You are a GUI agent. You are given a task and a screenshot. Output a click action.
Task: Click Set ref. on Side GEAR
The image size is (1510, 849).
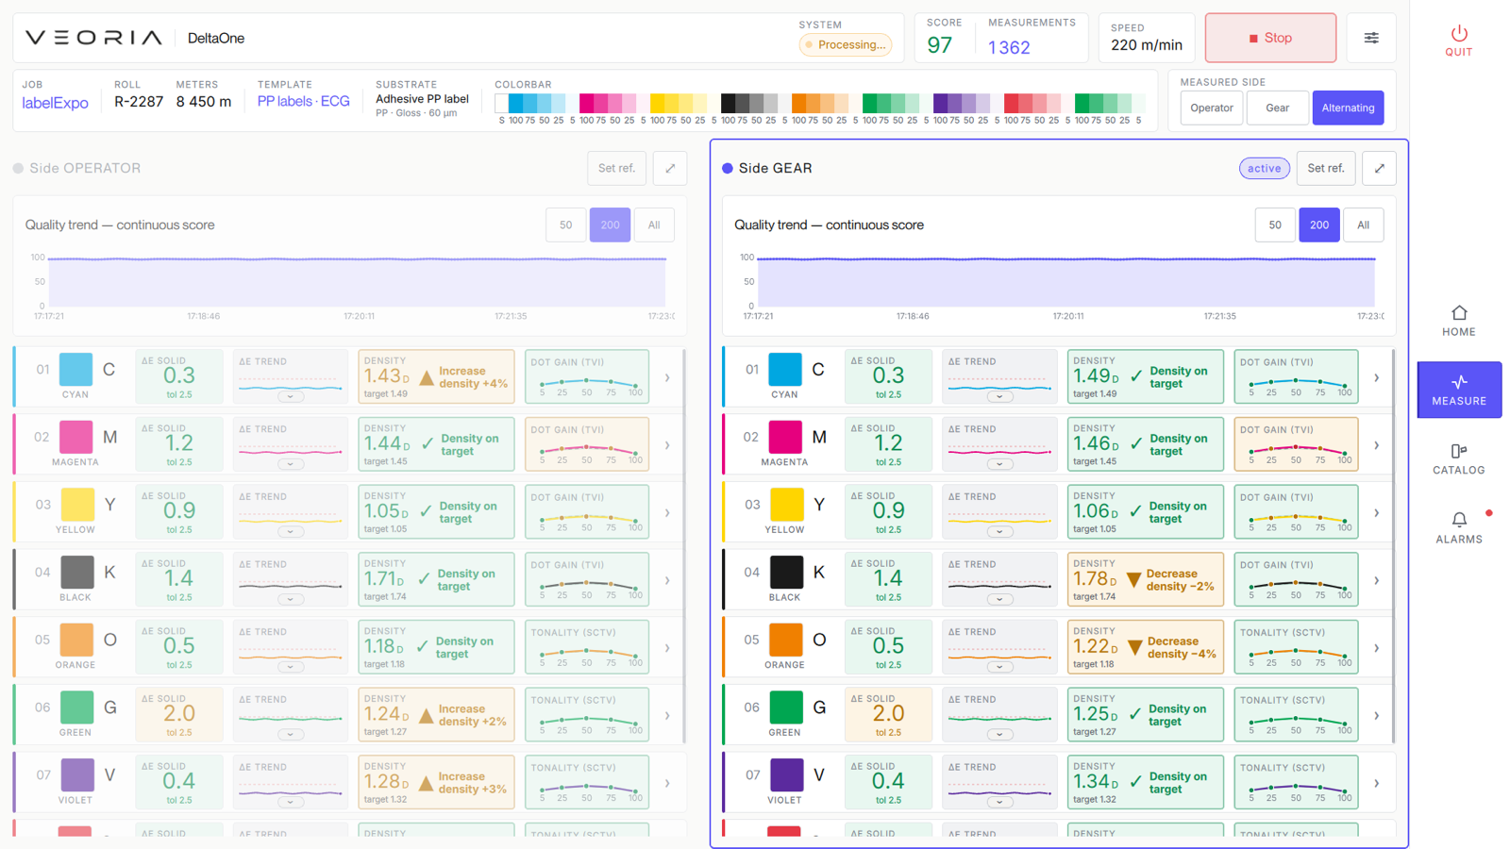tap(1326, 168)
